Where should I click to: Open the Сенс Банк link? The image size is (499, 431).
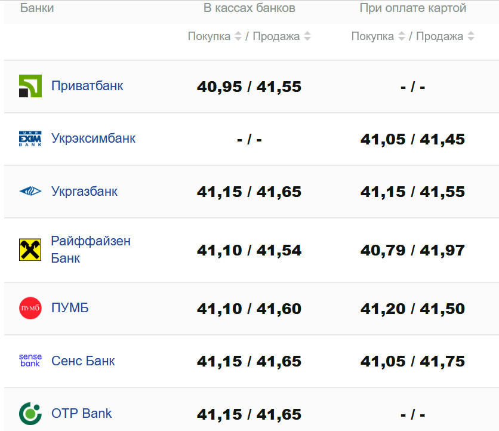(x=83, y=361)
